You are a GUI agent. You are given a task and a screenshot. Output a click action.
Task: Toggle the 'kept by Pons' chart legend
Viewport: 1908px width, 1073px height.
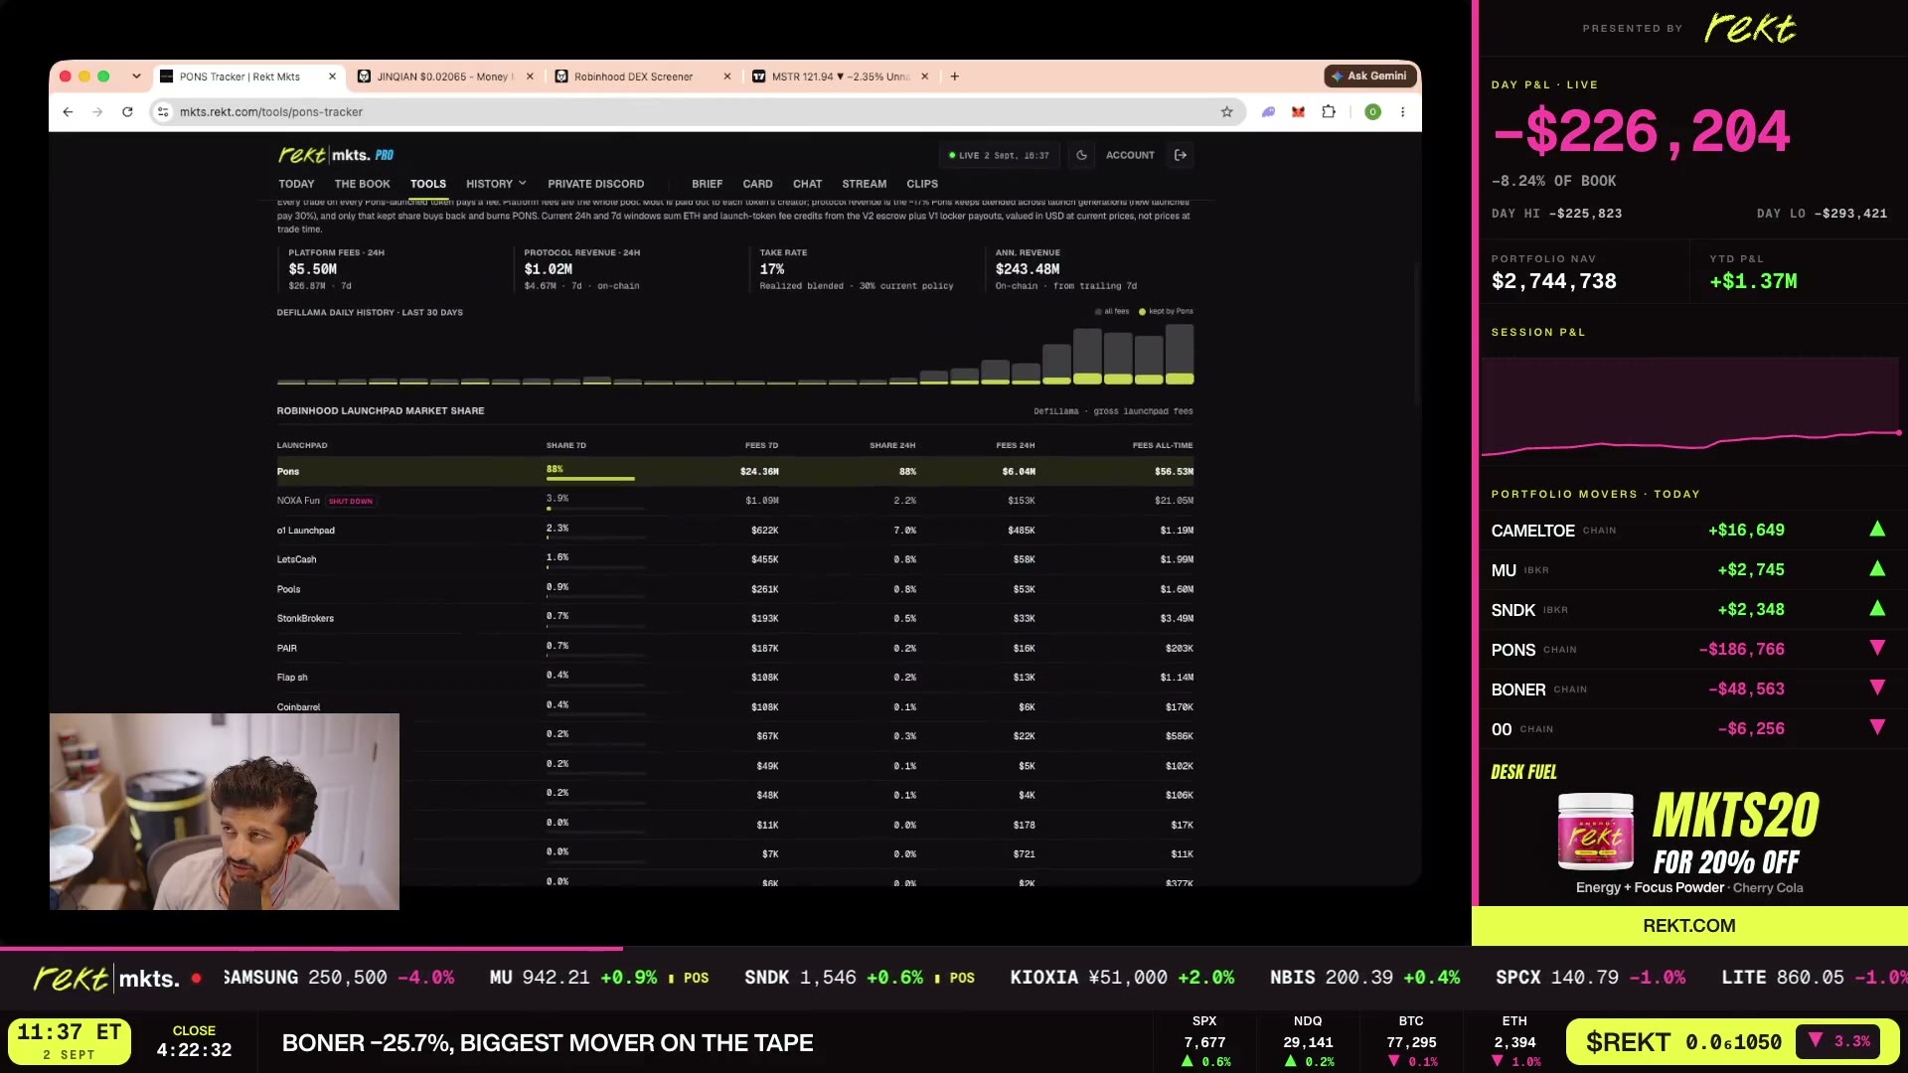(x=1166, y=312)
